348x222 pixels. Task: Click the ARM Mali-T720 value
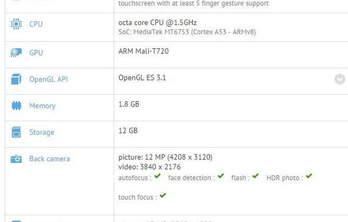click(143, 51)
